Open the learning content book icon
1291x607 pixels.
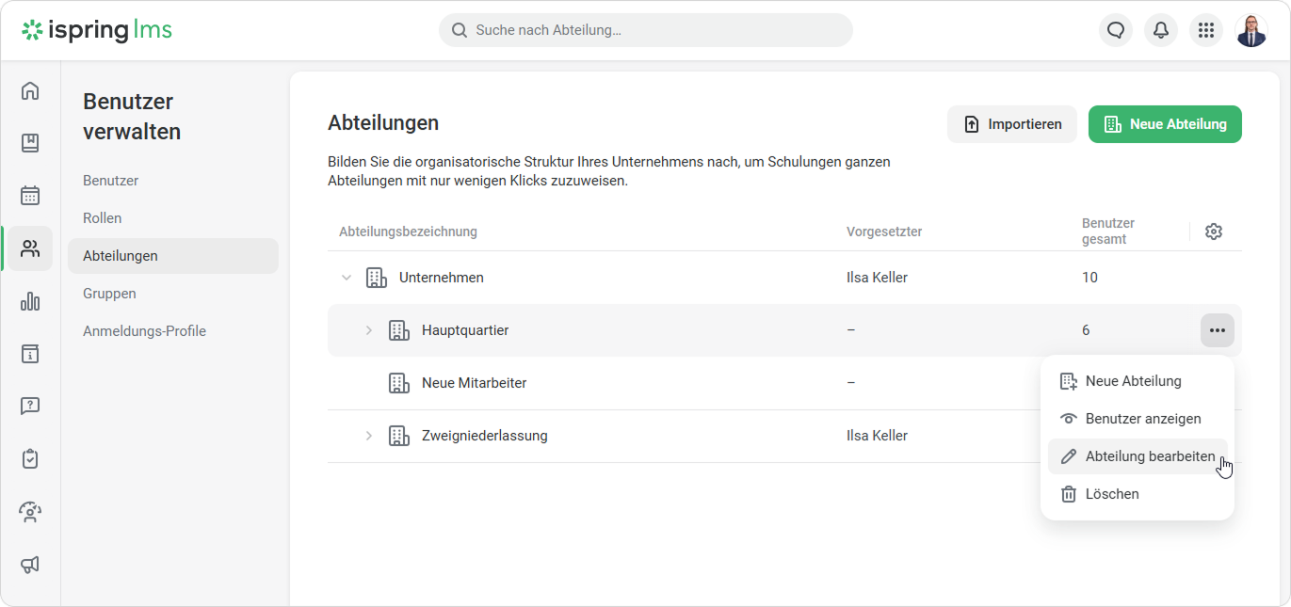(30, 143)
